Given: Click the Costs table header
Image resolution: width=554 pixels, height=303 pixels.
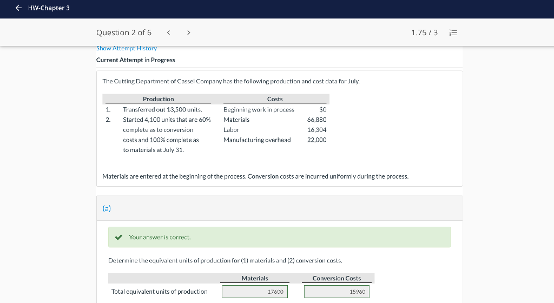Looking at the screenshot, I should click(275, 99).
